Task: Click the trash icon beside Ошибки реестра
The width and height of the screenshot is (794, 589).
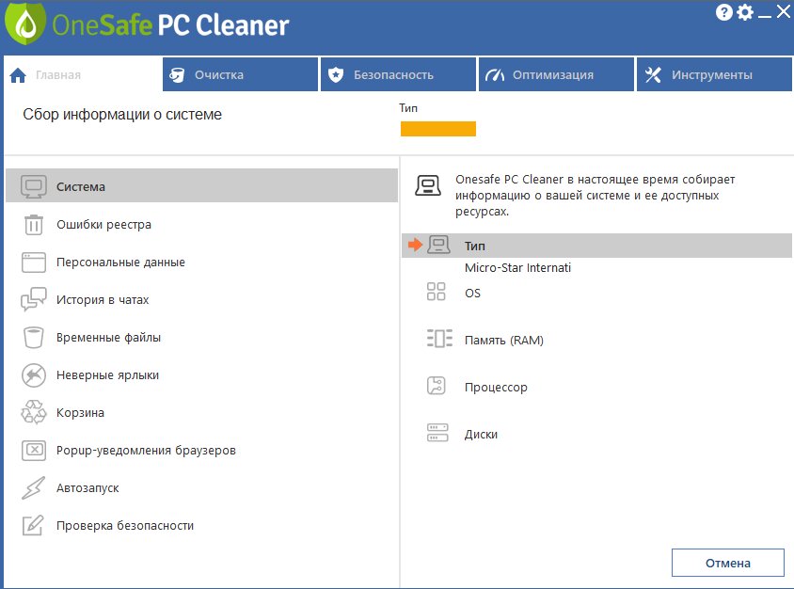Action: (34, 224)
